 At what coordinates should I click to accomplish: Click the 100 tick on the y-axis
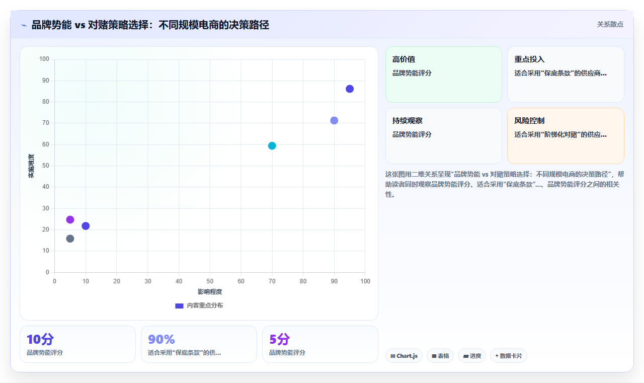coord(44,59)
